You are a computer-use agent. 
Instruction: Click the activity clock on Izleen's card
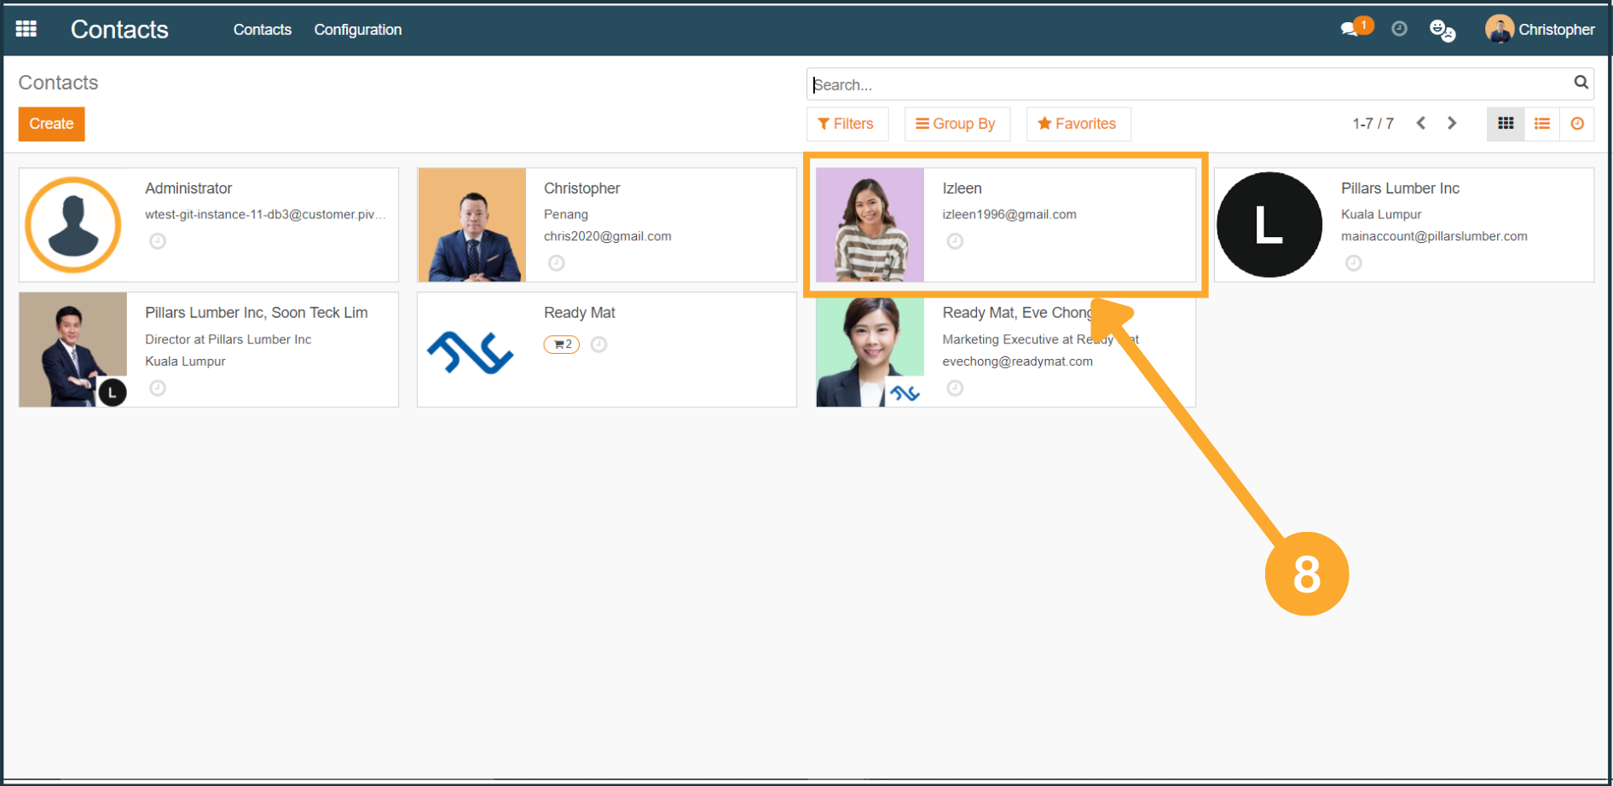955,241
